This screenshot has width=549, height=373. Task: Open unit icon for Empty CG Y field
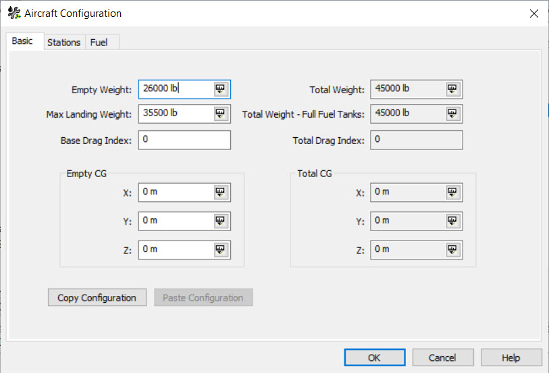(221, 221)
